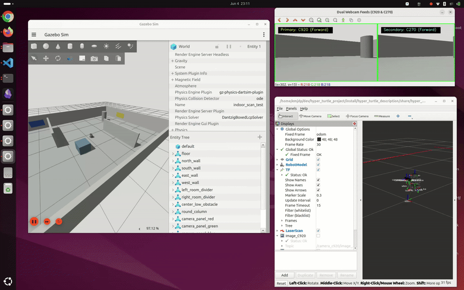Take a screenshot with the camera icon
The height and width of the screenshot is (290, 464).
point(94,59)
